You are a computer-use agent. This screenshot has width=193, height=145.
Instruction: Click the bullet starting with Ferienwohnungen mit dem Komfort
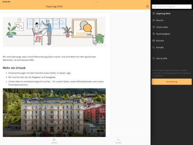[x=40, y=73]
